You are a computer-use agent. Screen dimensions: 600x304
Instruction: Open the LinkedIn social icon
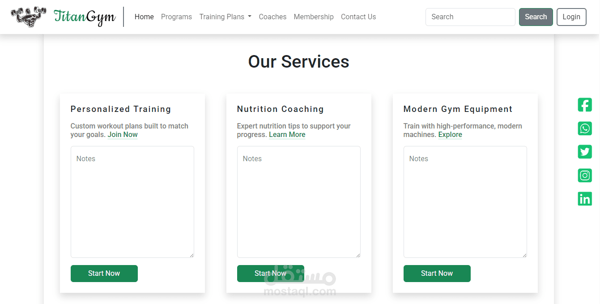pyautogui.click(x=585, y=199)
